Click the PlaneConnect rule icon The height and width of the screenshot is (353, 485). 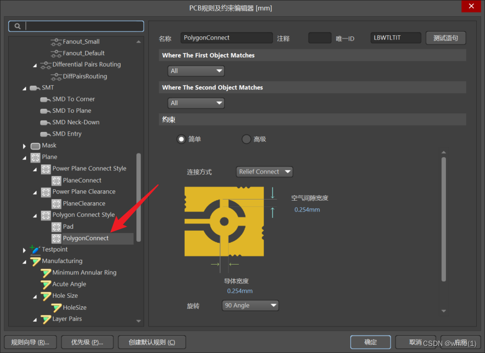56,181
